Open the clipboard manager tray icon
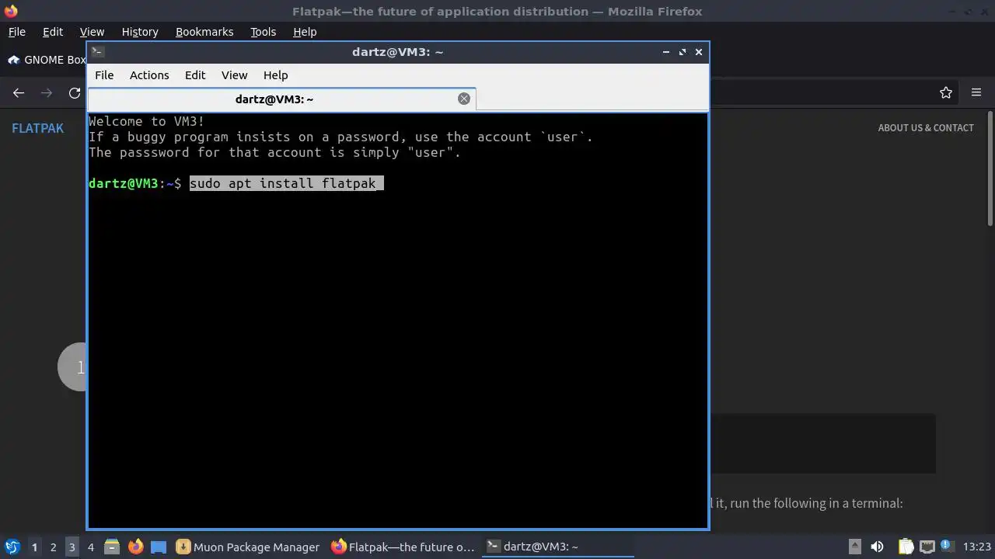 click(906, 547)
